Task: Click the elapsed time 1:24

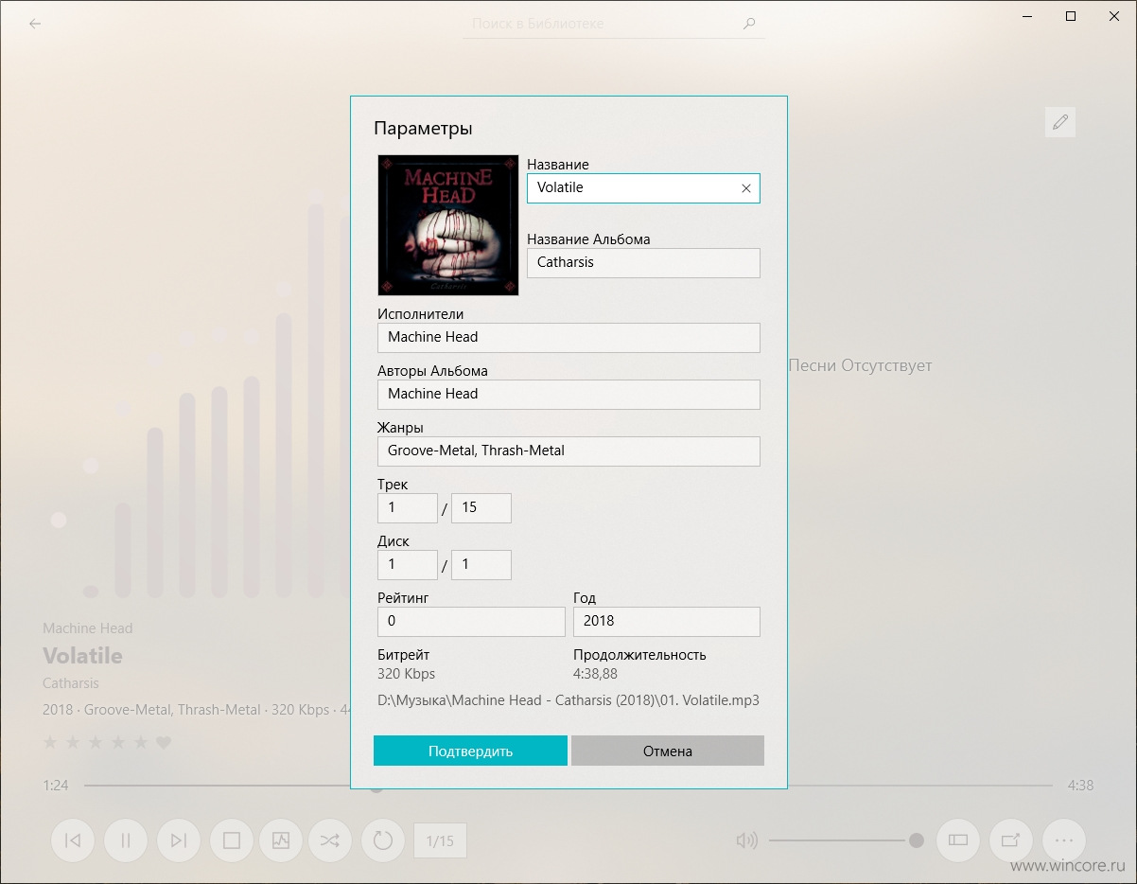Action: tap(56, 786)
